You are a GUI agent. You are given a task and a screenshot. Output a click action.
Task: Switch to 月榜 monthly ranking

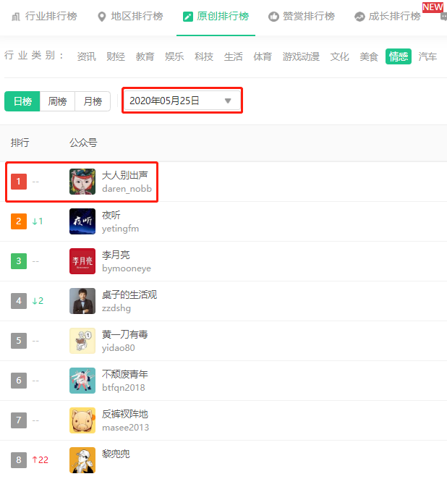click(x=93, y=101)
